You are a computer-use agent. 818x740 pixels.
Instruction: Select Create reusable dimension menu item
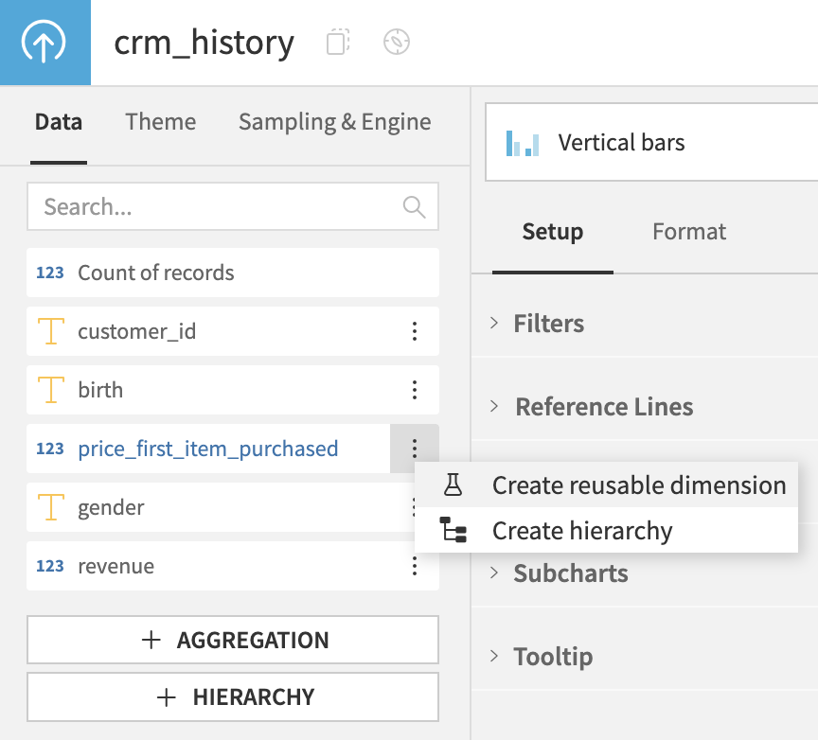click(x=638, y=485)
